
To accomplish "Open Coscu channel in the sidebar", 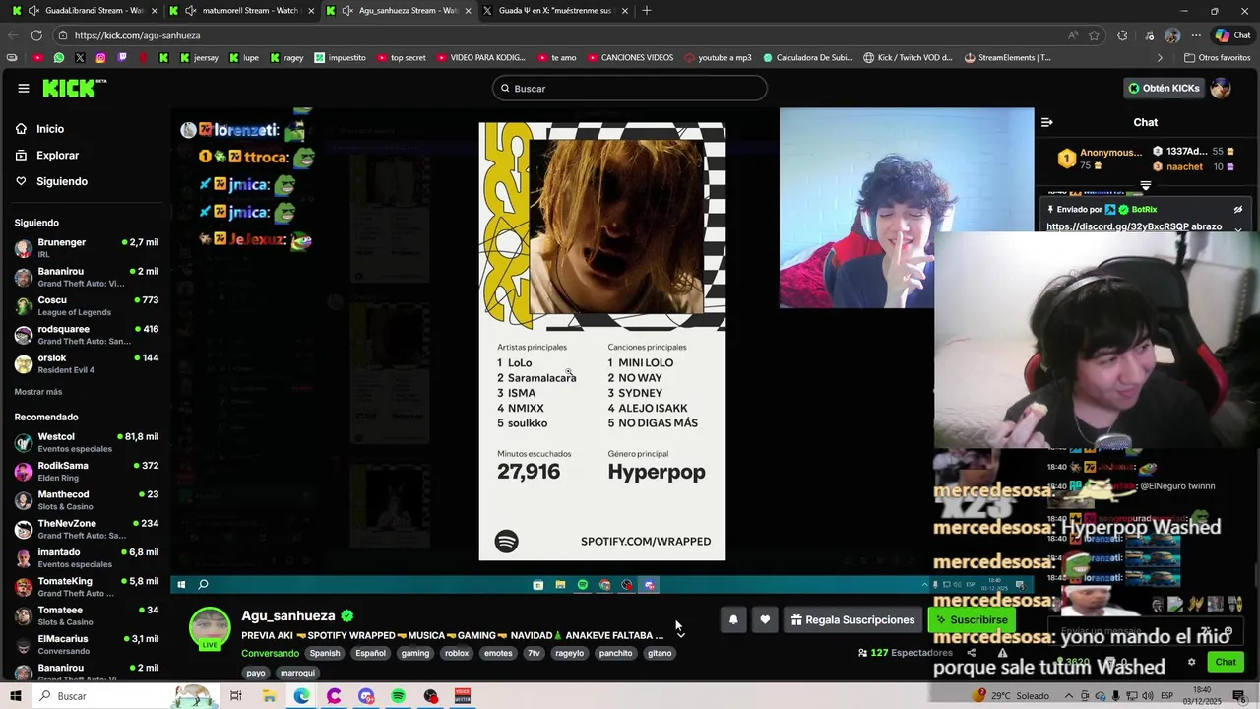I will [x=87, y=306].
